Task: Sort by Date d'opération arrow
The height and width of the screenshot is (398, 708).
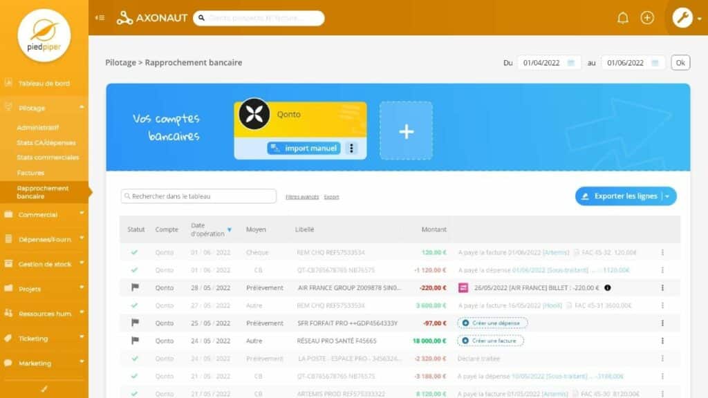Action: point(230,229)
